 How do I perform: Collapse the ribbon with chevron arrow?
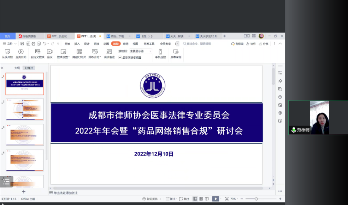(280, 44)
